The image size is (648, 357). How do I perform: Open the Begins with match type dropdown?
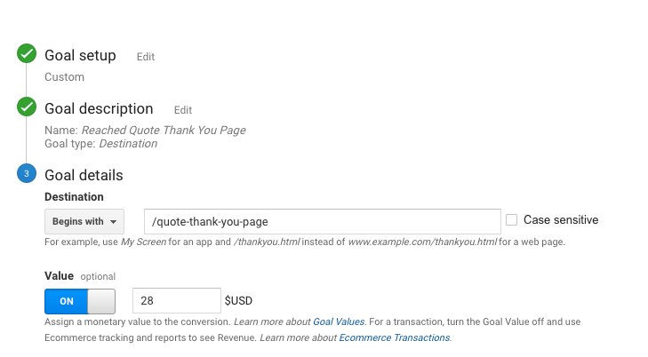pos(84,221)
